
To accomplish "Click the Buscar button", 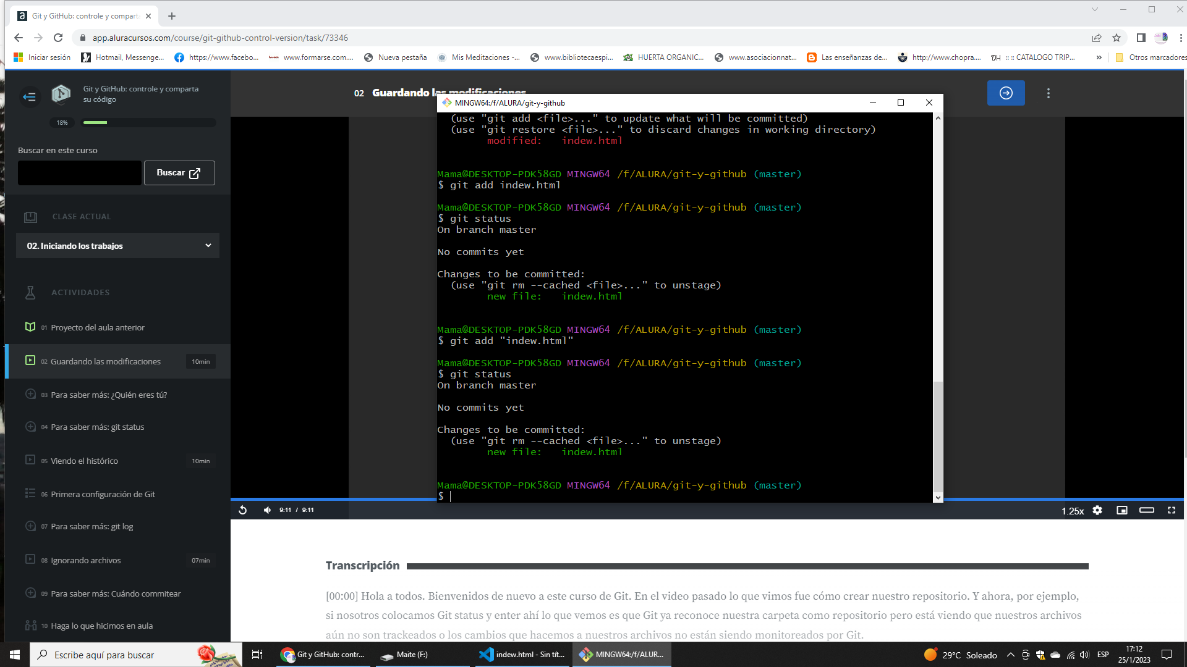I will (179, 173).
